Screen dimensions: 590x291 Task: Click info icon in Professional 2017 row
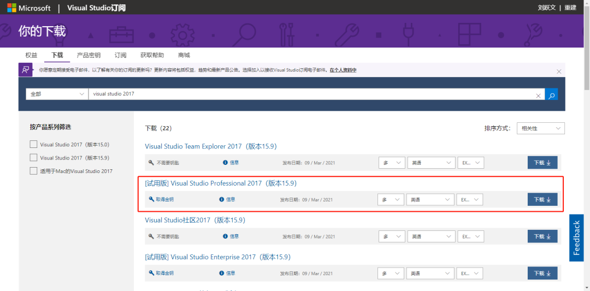coord(222,199)
